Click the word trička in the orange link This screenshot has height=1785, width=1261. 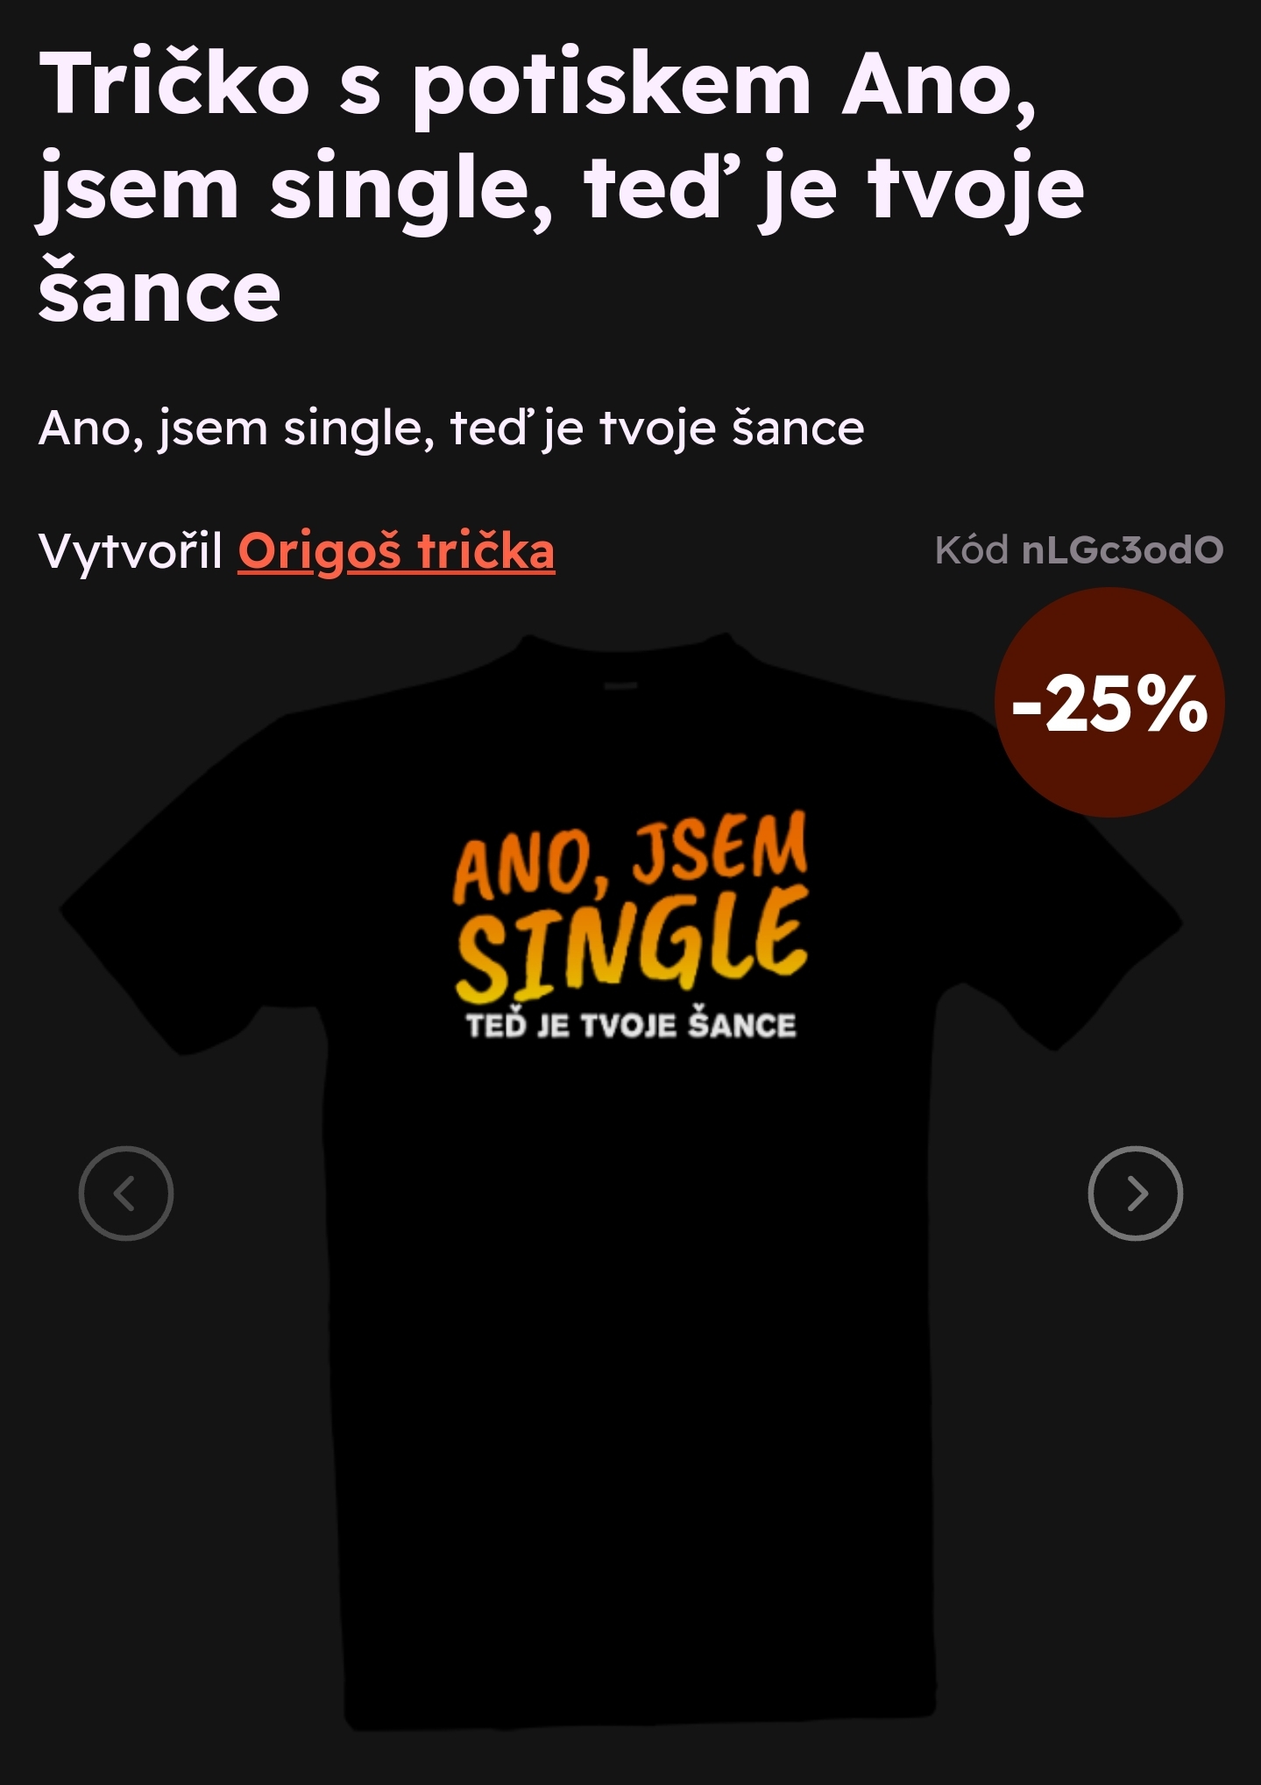(485, 551)
